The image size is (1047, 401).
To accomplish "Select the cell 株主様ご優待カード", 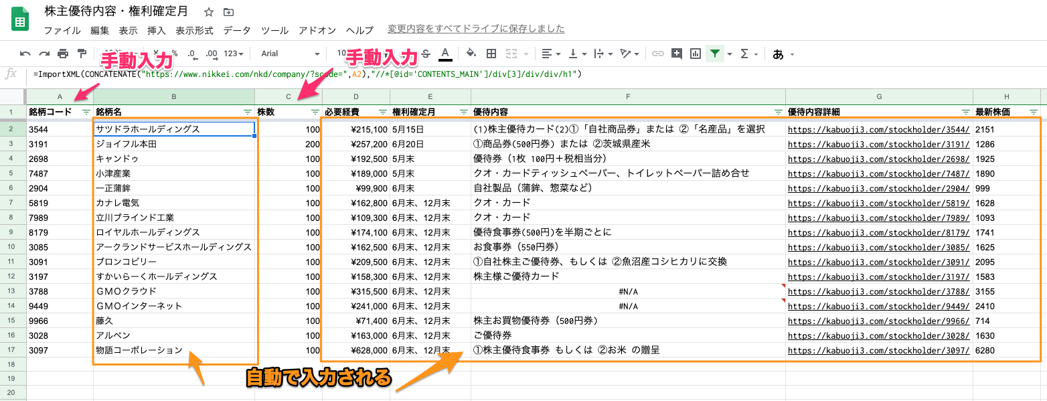I will [x=628, y=276].
